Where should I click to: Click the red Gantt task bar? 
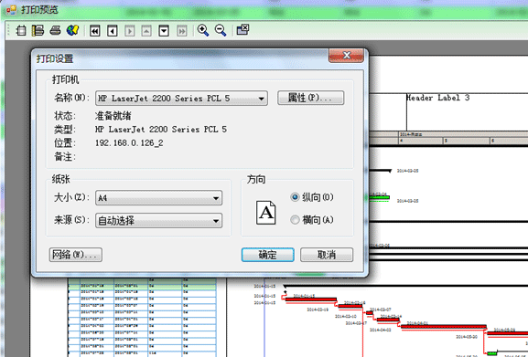coord(311,299)
